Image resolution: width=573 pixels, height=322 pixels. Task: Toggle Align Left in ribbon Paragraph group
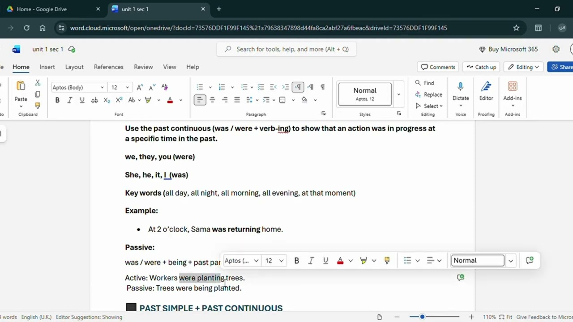coord(200,100)
